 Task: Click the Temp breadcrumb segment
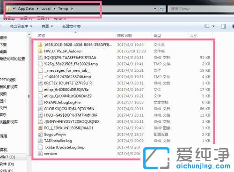tap(63, 8)
